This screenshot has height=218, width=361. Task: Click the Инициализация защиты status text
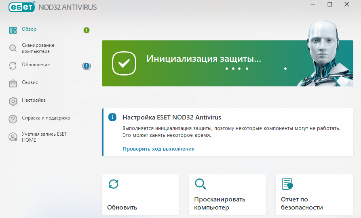[x=204, y=59]
